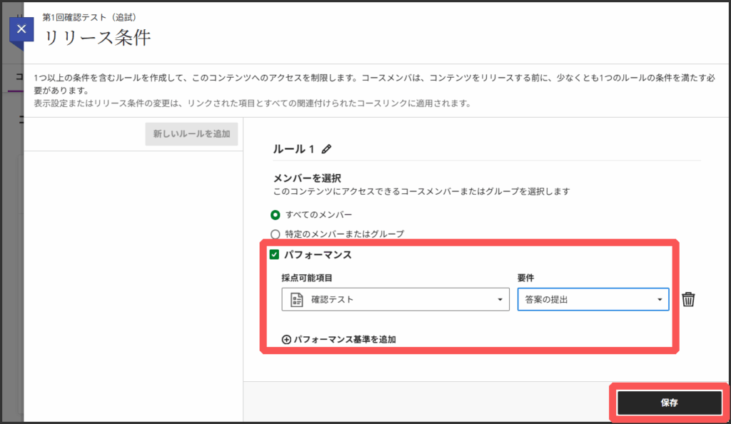
Task: Click the plus icon before パフォーマンス基準を追加
Action: pos(286,340)
